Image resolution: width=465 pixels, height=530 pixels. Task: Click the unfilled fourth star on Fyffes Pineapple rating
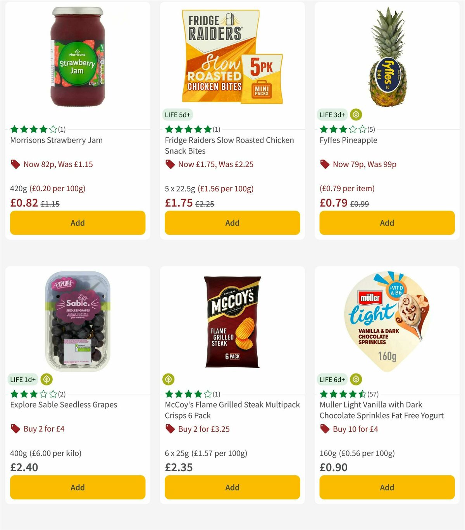[x=353, y=129]
